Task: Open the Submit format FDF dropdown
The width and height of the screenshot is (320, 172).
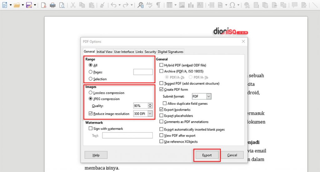Action: point(208,96)
